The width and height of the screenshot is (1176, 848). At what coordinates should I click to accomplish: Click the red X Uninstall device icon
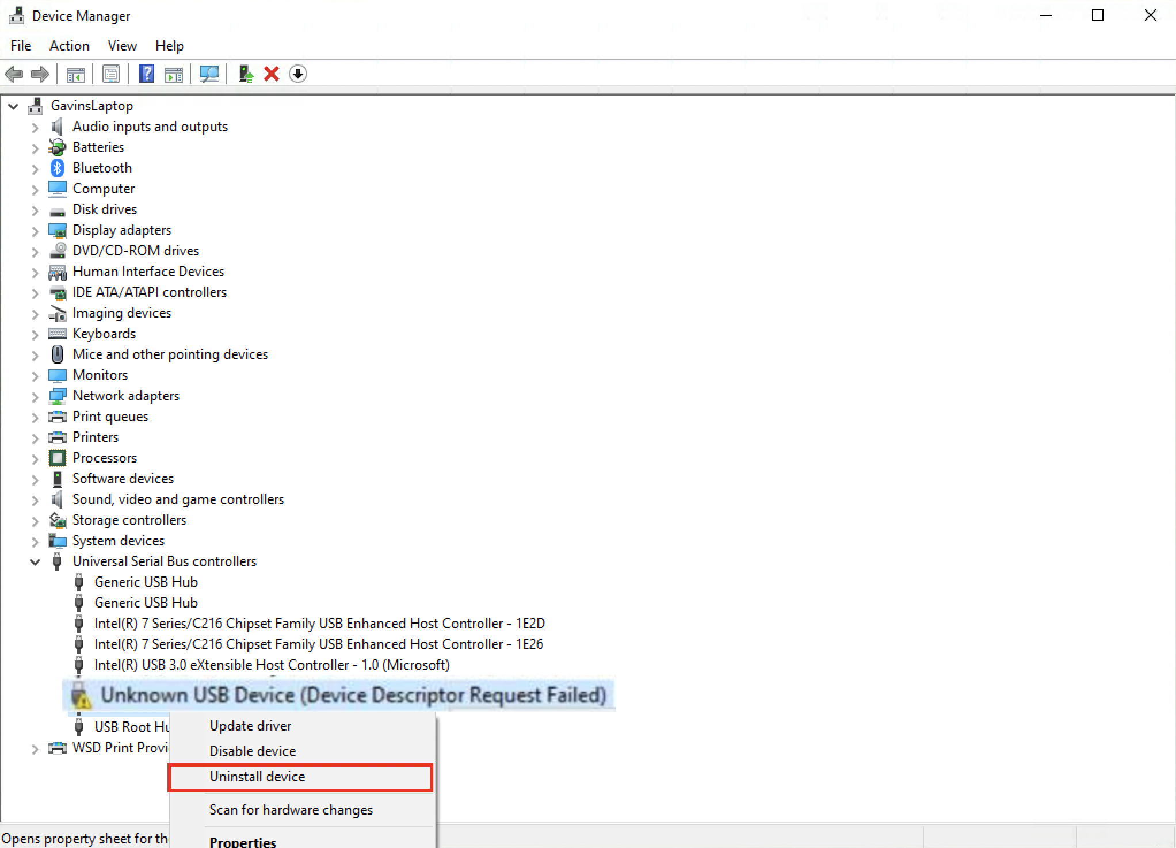pos(272,74)
